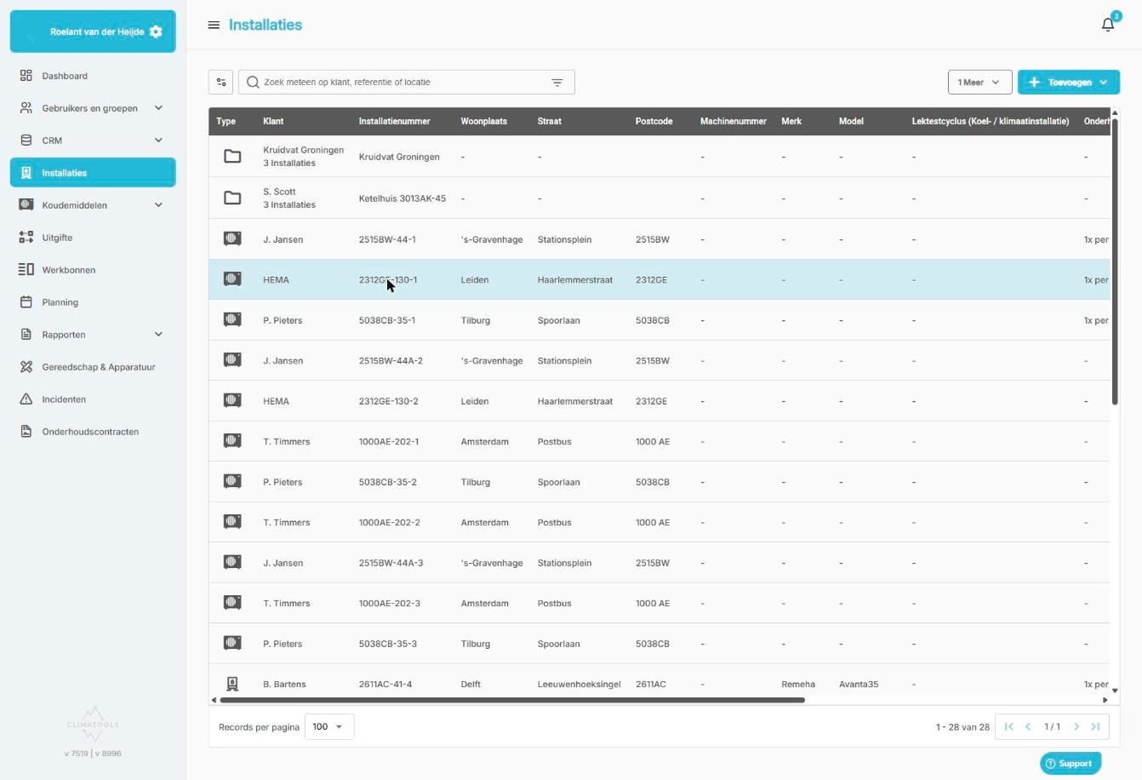This screenshot has height=780, width=1142.
Task: Click the settings gear next to user name
Action: click(x=156, y=32)
